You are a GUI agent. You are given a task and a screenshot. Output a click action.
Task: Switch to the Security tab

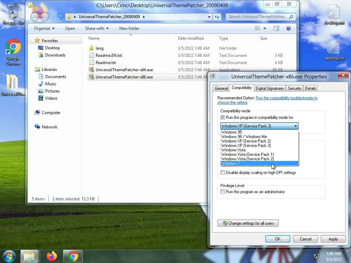[294, 88]
